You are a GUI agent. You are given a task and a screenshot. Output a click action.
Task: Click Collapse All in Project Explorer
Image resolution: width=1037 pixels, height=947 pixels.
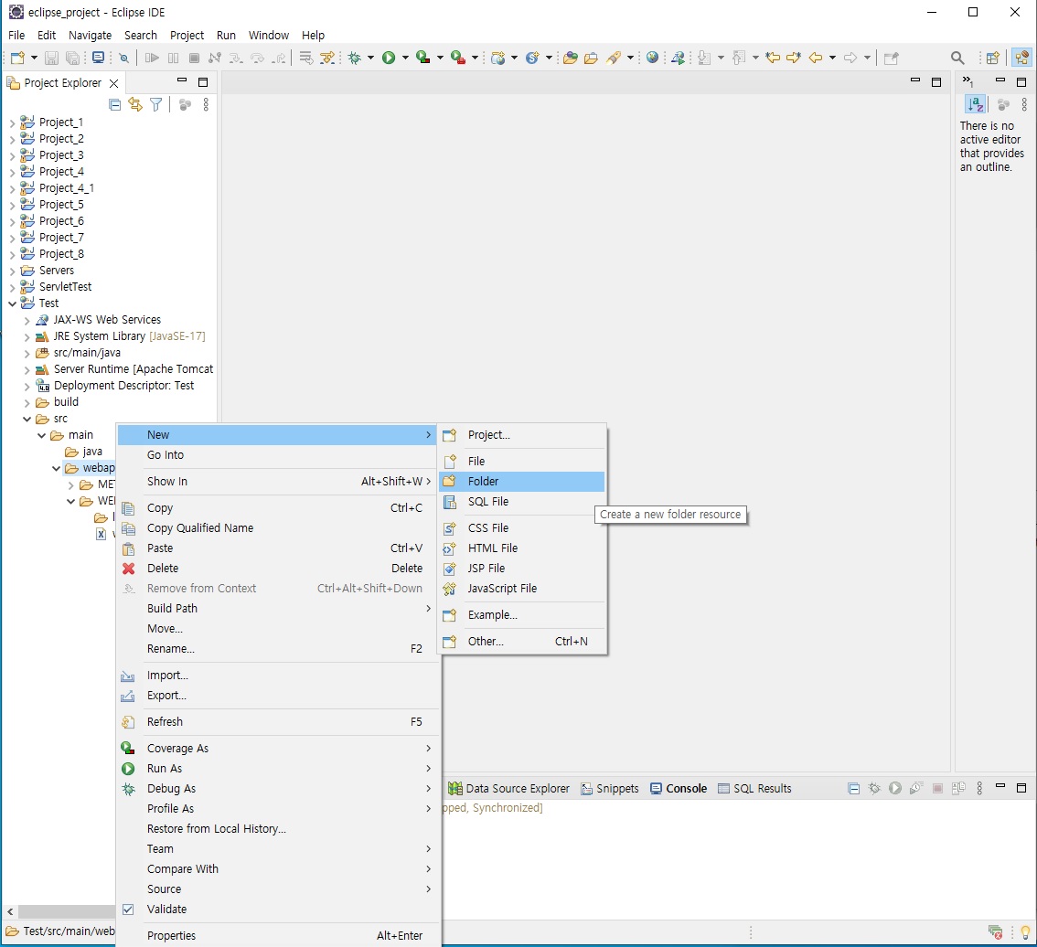[114, 104]
